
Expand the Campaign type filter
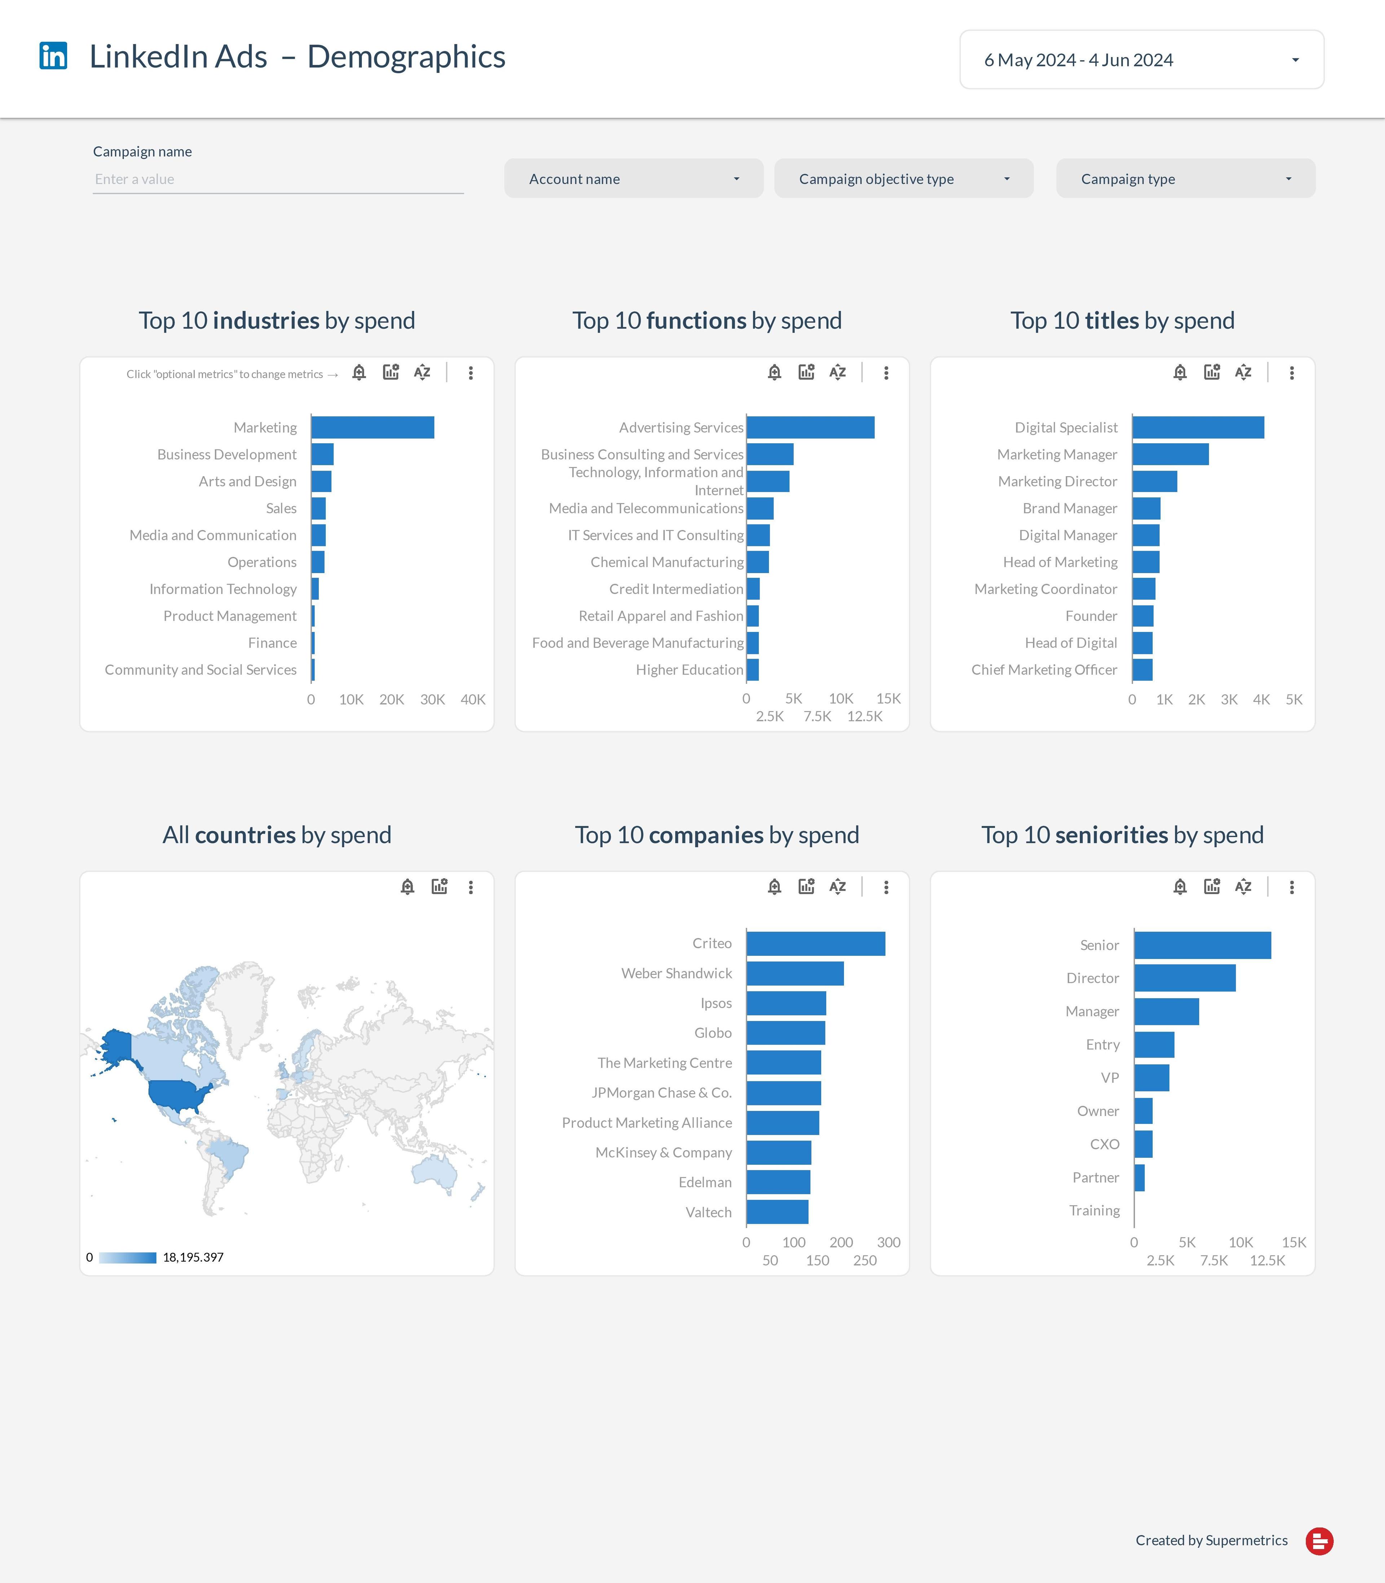pos(1185,179)
